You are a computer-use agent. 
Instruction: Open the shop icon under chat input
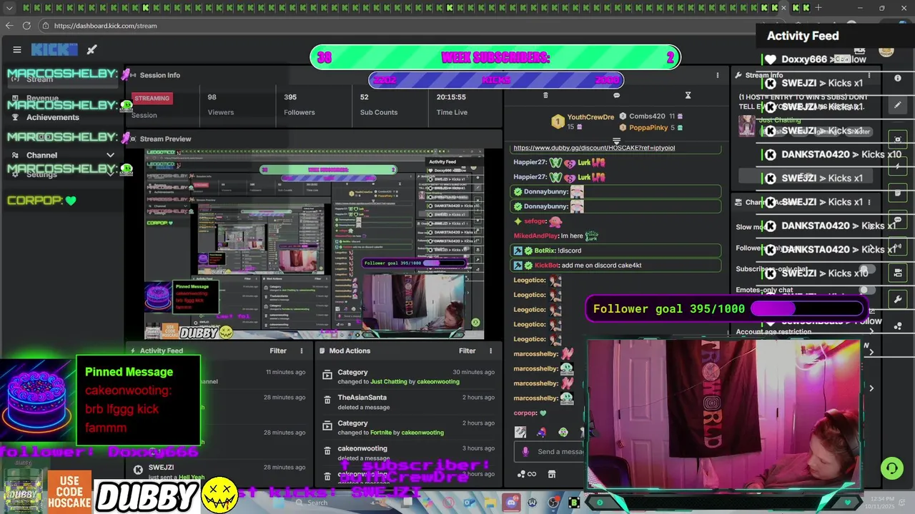click(x=551, y=474)
